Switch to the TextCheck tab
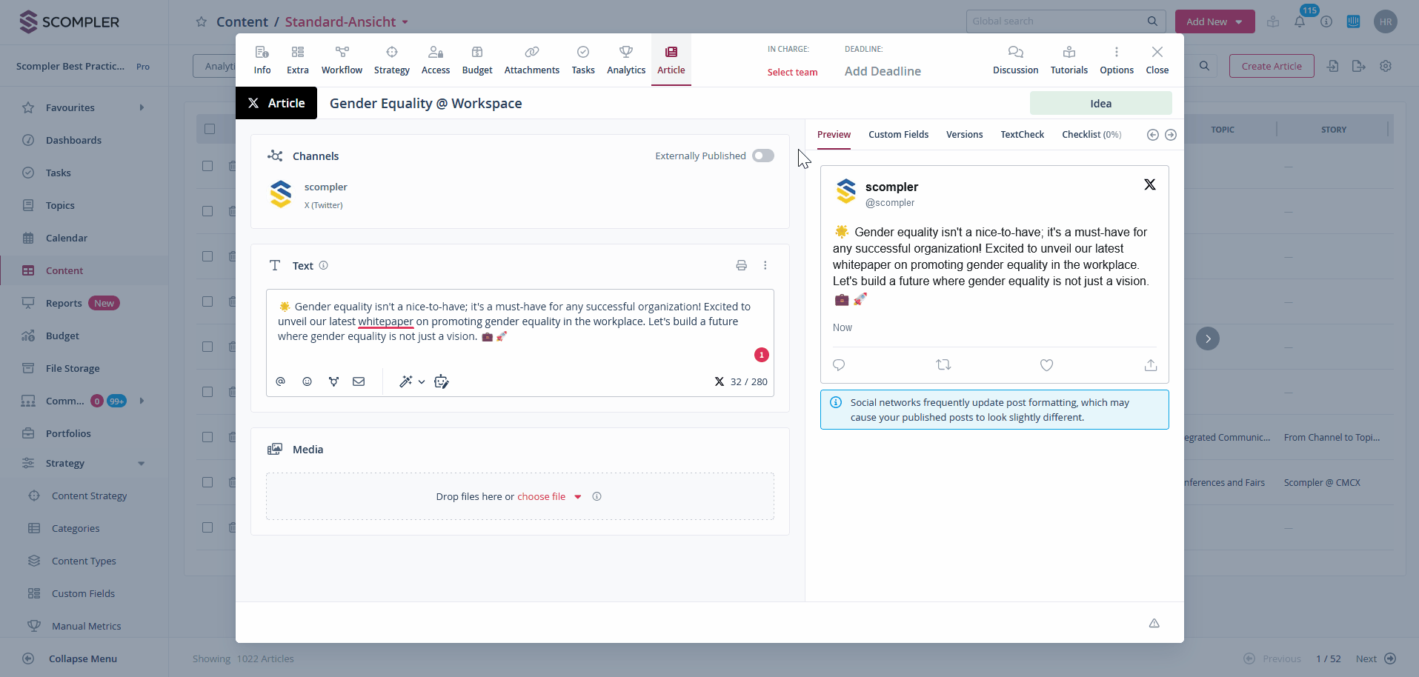The image size is (1419, 677). click(1022, 135)
